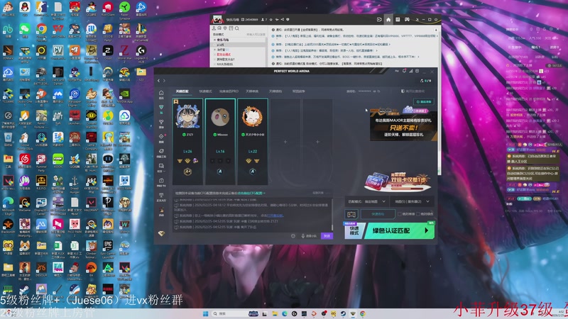Open the 123 folder on desktop
568x319 pixels.
[141, 74]
